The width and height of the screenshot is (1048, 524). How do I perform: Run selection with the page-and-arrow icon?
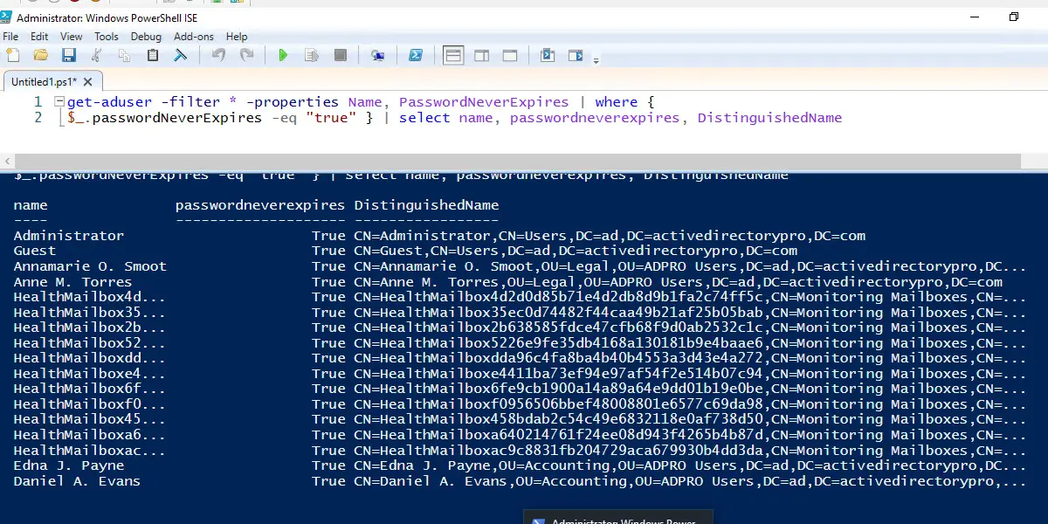pos(312,55)
